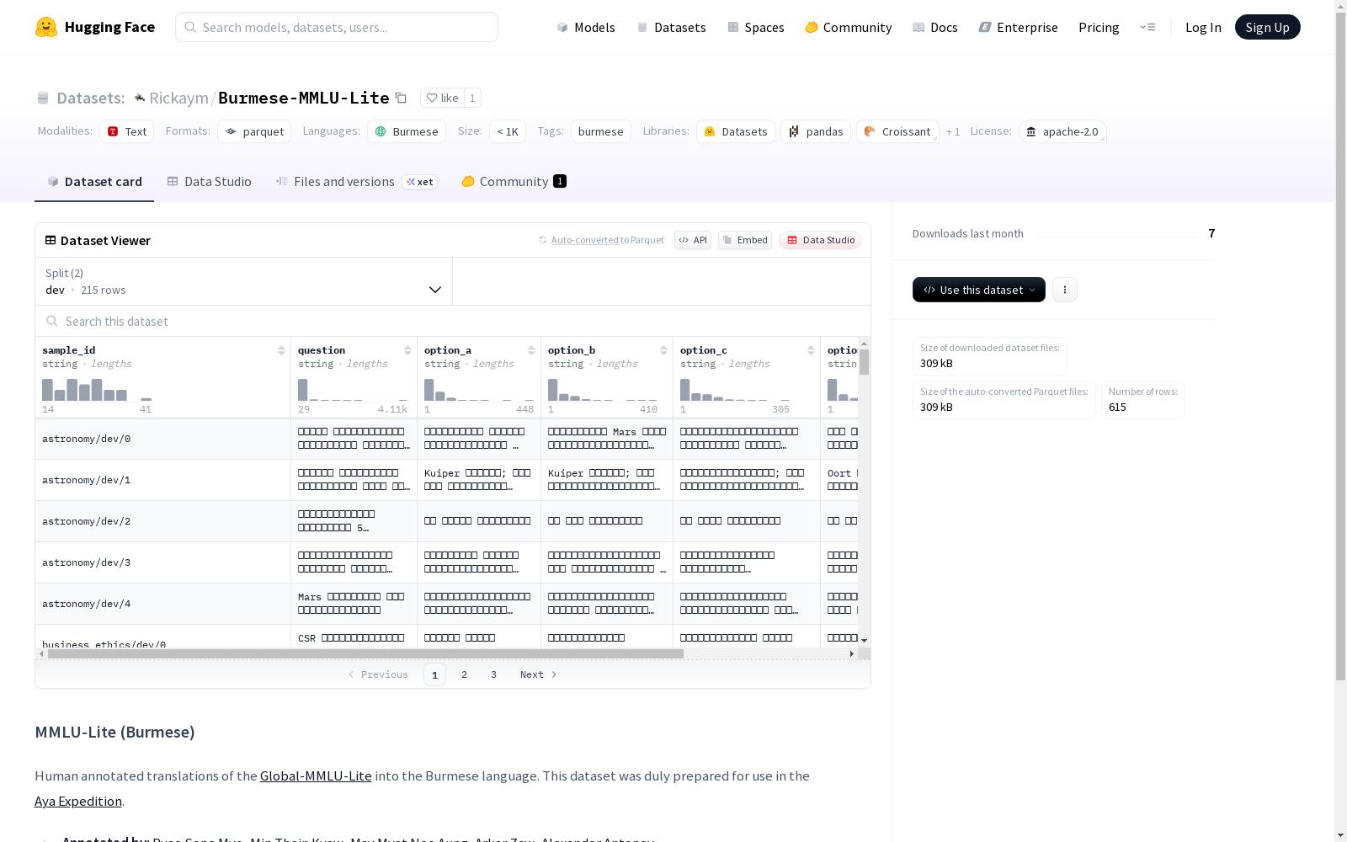Click Log In
The width and height of the screenshot is (1347, 842).
(x=1203, y=27)
